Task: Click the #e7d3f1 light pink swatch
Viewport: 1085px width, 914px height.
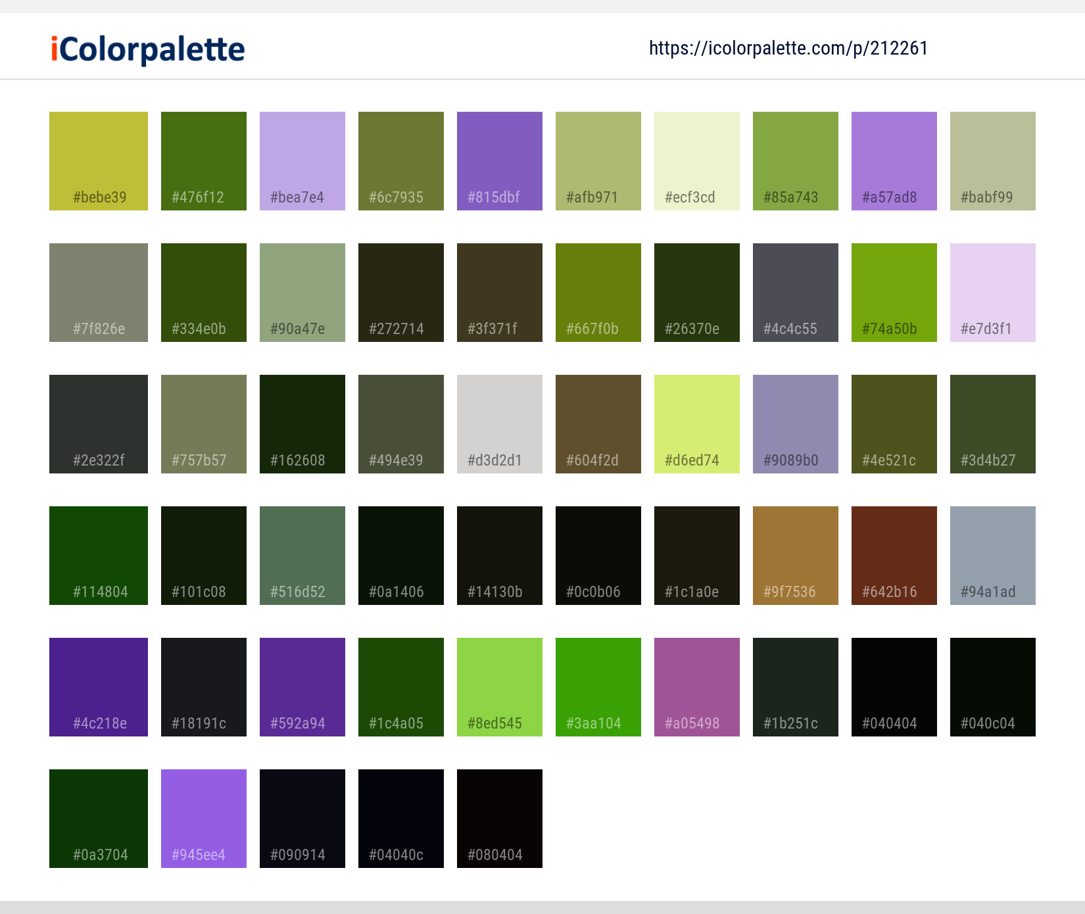Action: coord(992,292)
